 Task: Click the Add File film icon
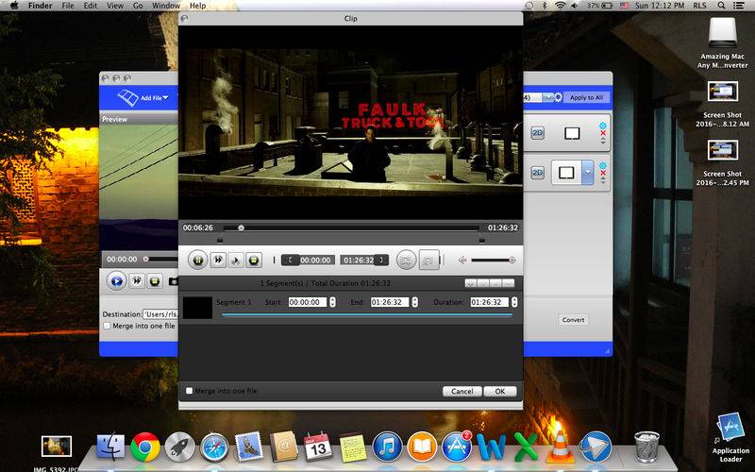tap(128, 98)
